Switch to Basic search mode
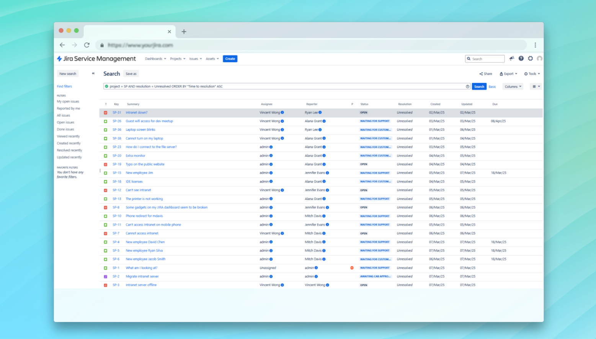The width and height of the screenshot is (596, 339). pyautogui.click(x=492, y=86)
